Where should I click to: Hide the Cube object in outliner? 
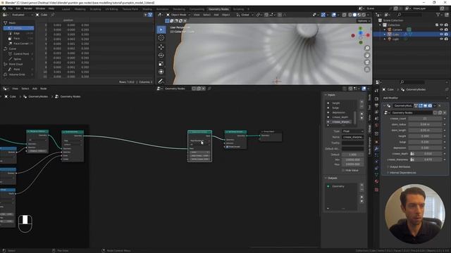click(x=442, y=34)
